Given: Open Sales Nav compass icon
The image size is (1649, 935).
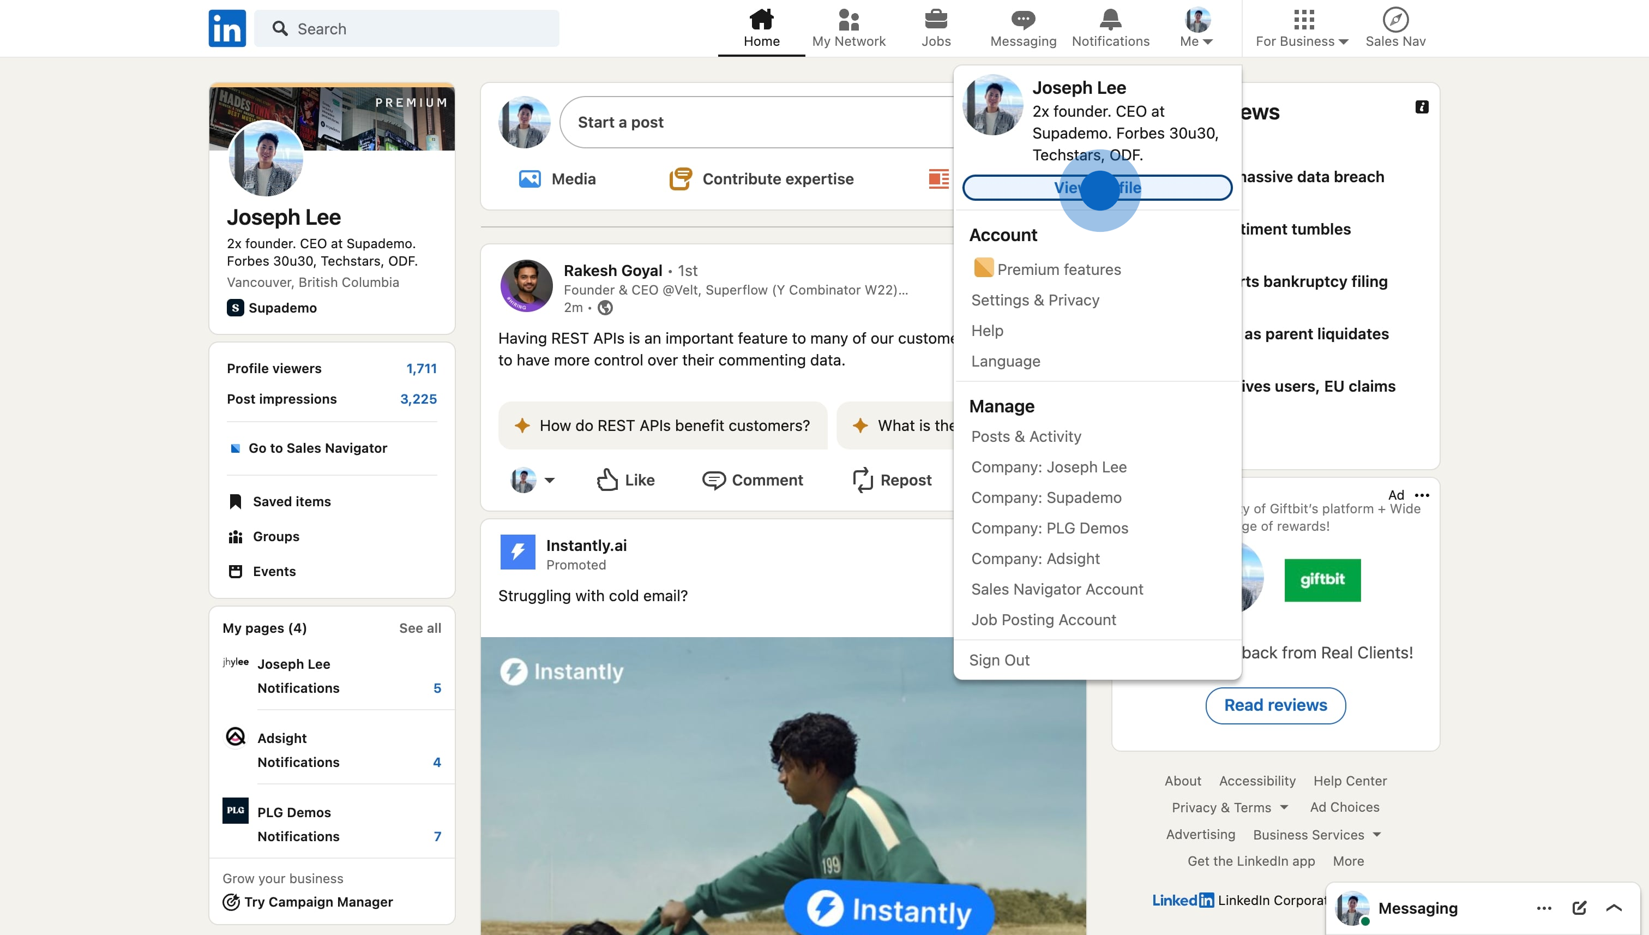Looking at the screenshot, I should (1395, 20).
